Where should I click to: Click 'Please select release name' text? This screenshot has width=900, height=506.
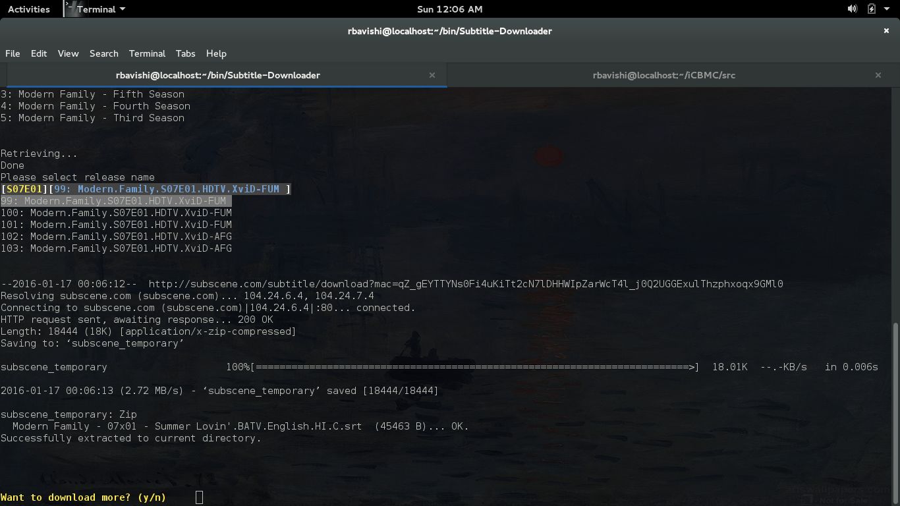pyautogui.click(x=78, y=177)
